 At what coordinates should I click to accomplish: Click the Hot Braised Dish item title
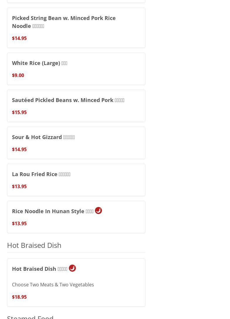pyautogui.click(x=40, y=269)
